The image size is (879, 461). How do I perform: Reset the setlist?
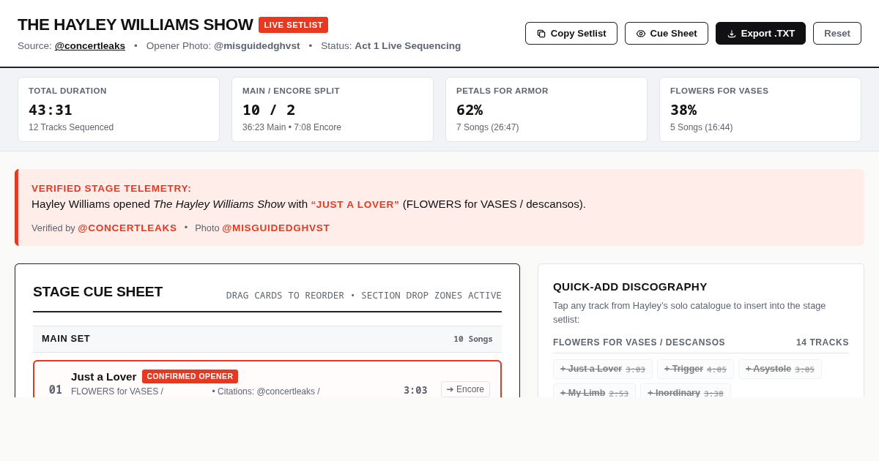point(837,33)
